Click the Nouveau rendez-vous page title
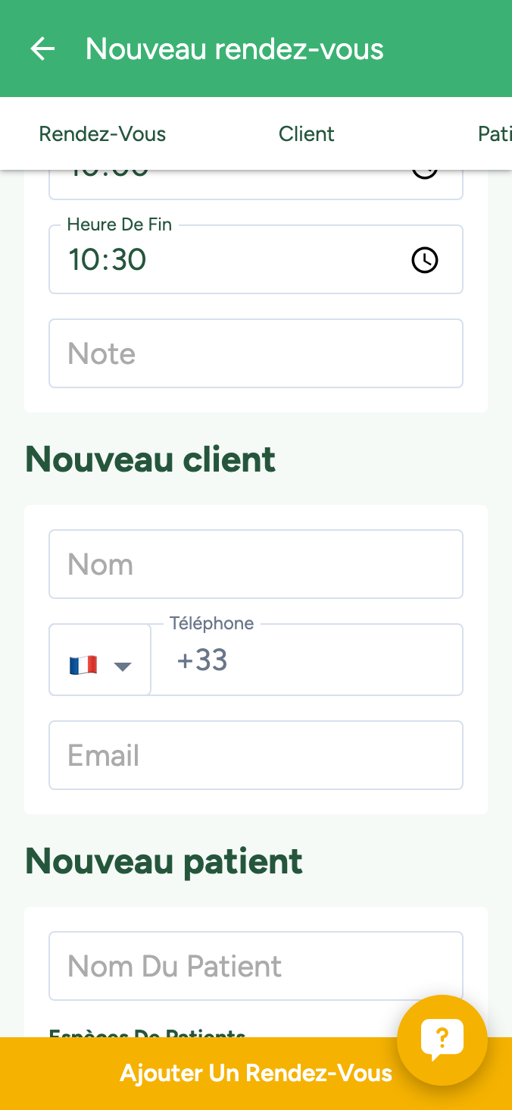Screen dimensions: 512x1110 pos(235,49)
